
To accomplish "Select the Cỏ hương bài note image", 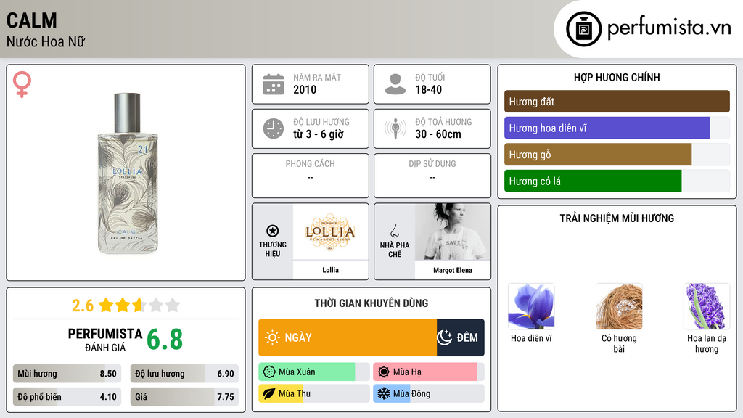I will pos(619,307).
